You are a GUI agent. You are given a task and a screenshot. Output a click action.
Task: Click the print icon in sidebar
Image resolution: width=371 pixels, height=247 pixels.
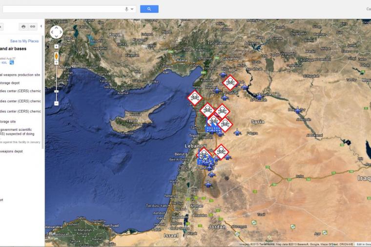coord(23,26)
